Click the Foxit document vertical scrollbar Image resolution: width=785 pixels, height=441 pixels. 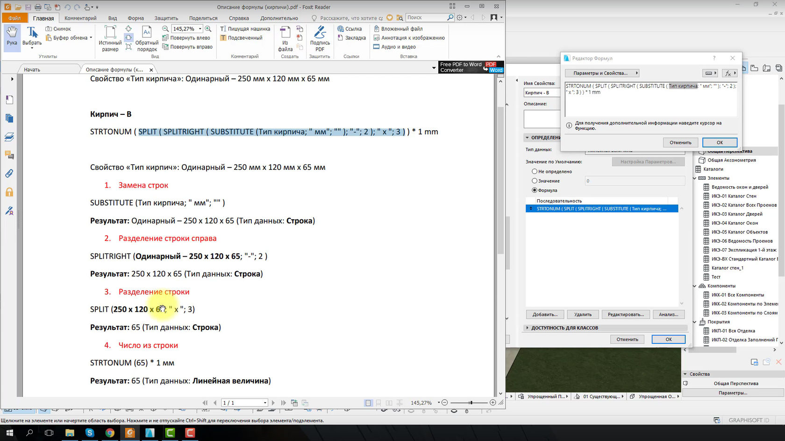(x=500, y=180)
